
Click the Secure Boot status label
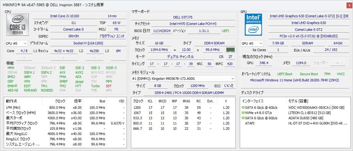tap(309, 74)
